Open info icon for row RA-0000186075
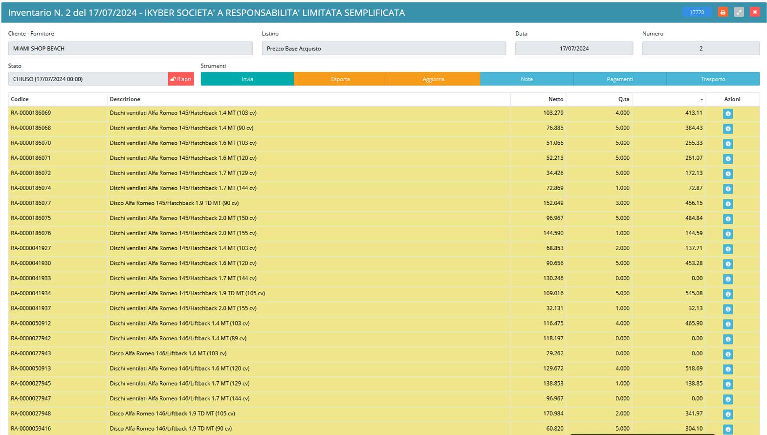767x435 pixels. click(728, 219)
